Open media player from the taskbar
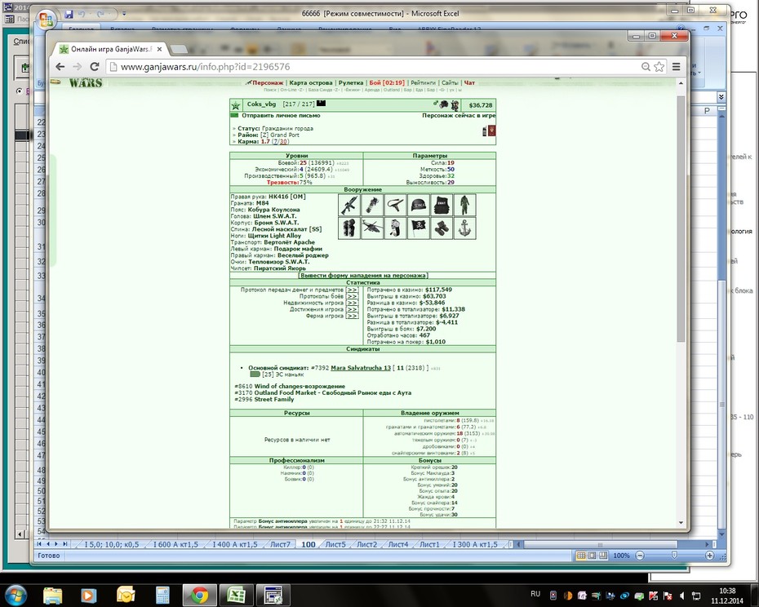759x607 pixels. [89, 595]
